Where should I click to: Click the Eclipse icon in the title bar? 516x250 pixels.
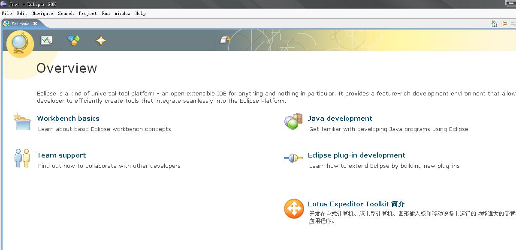[4, 4]
